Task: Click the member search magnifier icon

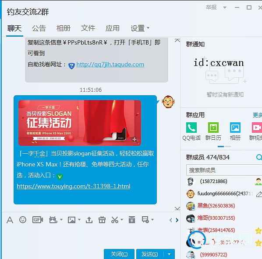Action: [x=259, y=157]
